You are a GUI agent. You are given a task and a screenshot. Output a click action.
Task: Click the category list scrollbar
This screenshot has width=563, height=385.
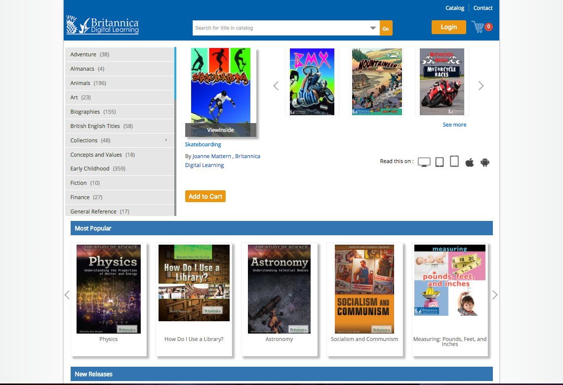[x=175, y=131]
